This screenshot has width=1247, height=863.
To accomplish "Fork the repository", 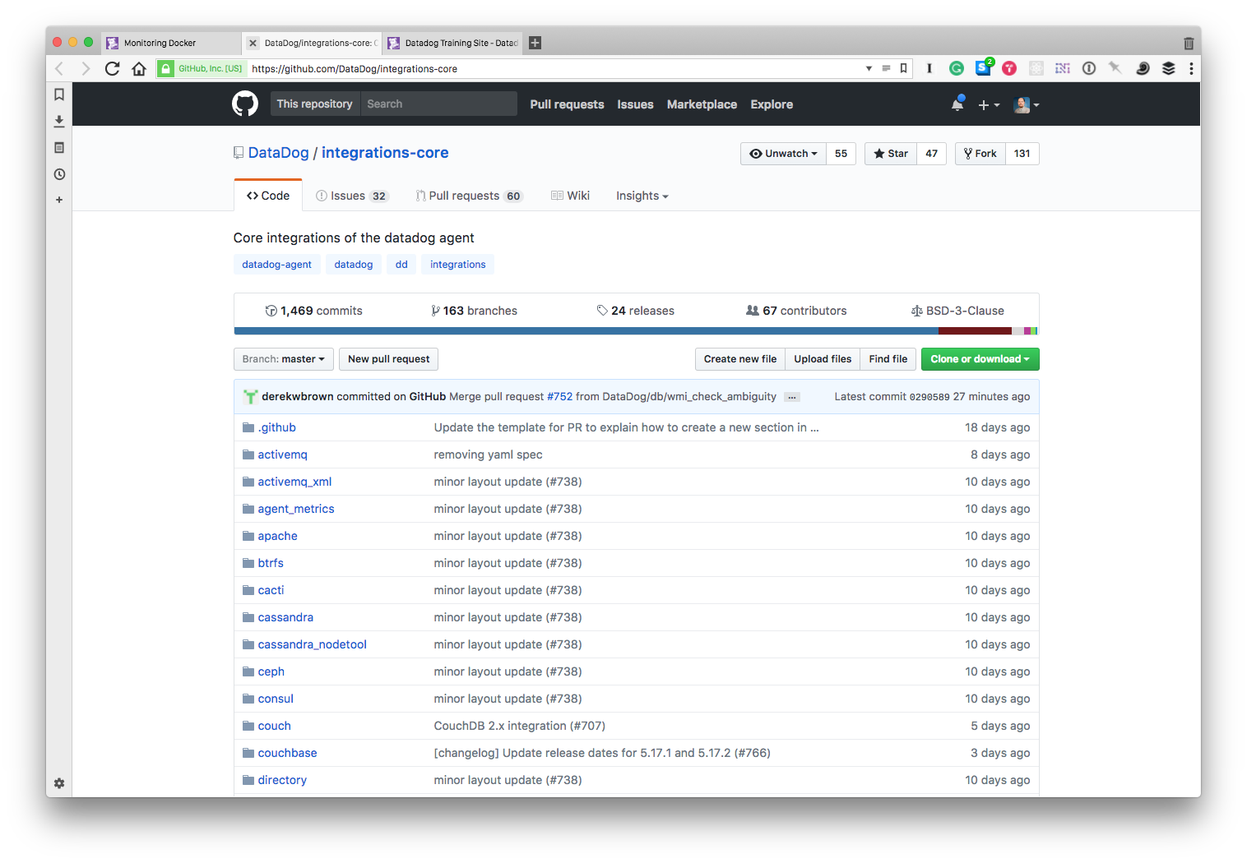I will point(980,154).
